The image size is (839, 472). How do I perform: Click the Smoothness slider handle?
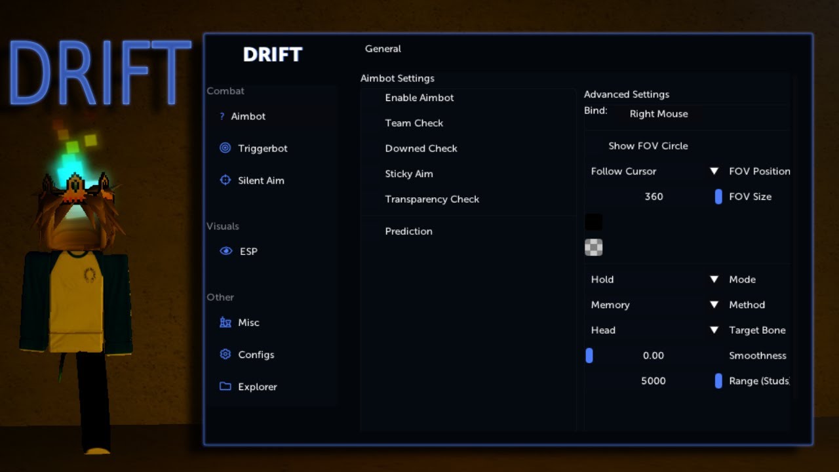pos(589,355)
